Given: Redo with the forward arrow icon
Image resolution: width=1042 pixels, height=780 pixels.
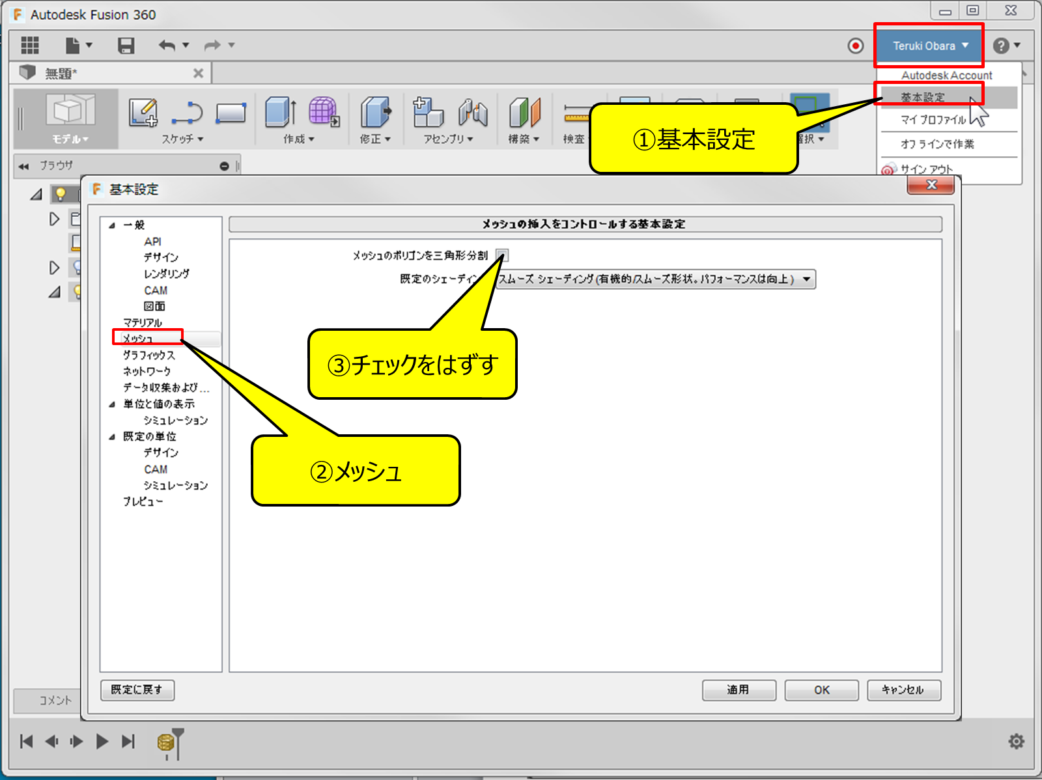Looking at the screenshot, I should click(212, 46).
